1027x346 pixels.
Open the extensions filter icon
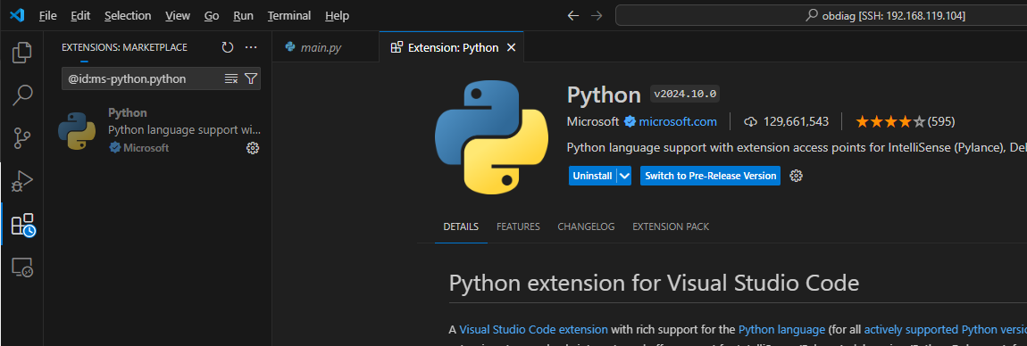tap(251, 78)
